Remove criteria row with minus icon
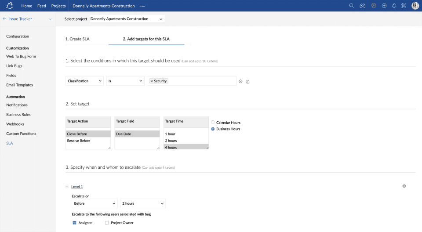This screenshot has width=422, height=232. (x=240, y=81)
